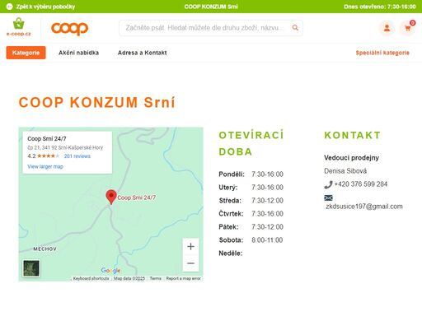Click the email envelope icon
The height and width of the screenshot is (316, 422).
[328, 197]
